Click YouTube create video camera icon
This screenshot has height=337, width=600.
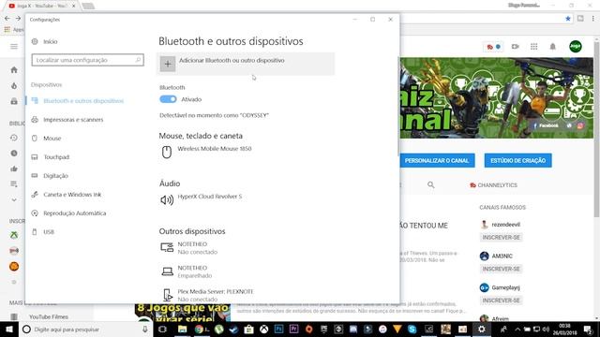(x=515, y=47)
